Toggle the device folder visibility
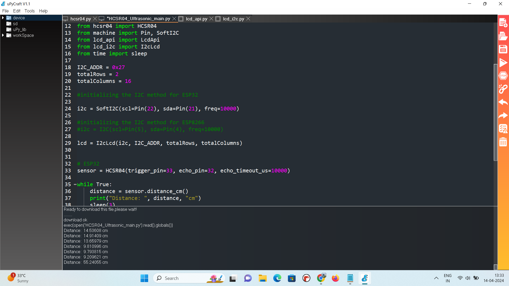Screen dimensions: 509x286 pyautogui.click(x=3, y=17)
